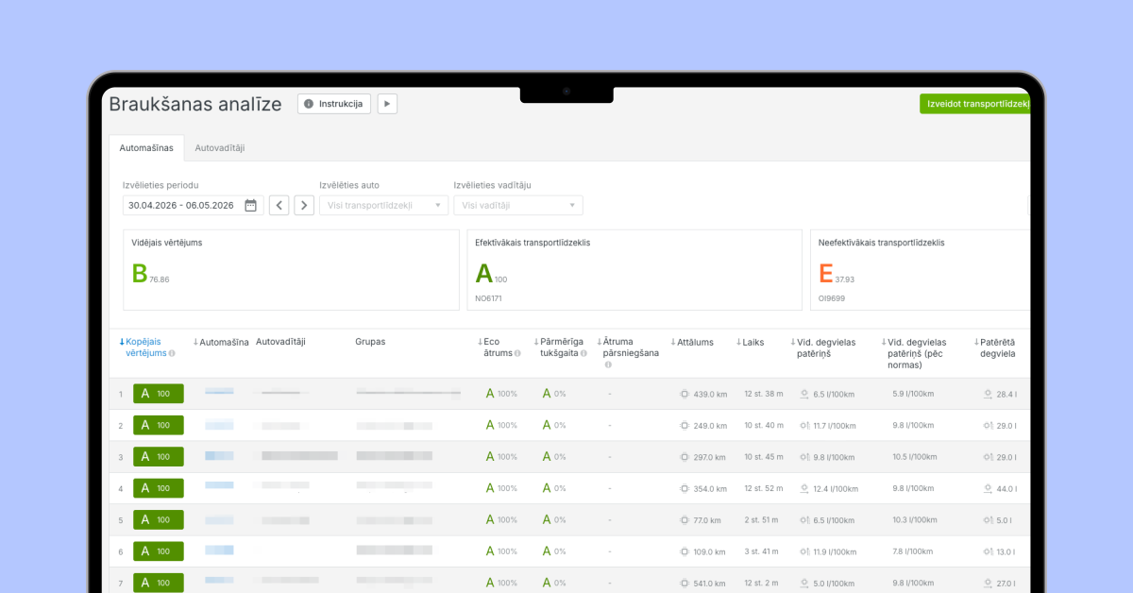This screenshot has height=593, width=1133.
Task: Click info icon next to Kopējais vērtējums
Action: [x=172, y=353]
